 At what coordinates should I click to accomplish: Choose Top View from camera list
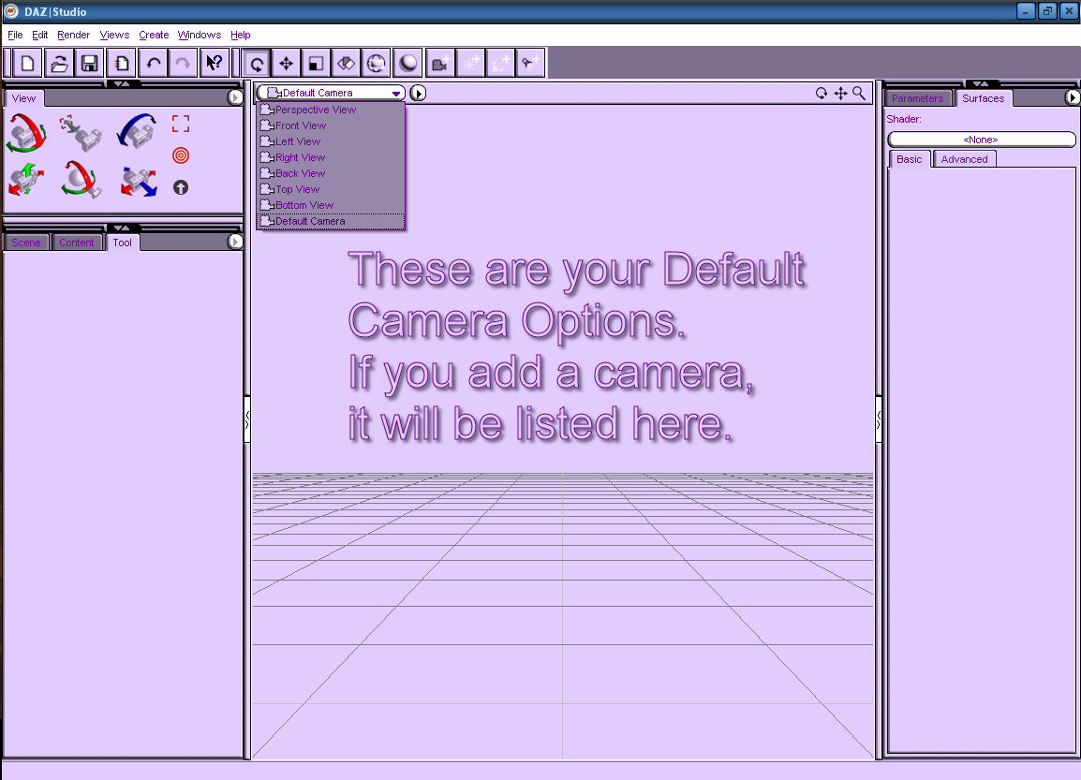click(331, 189)
